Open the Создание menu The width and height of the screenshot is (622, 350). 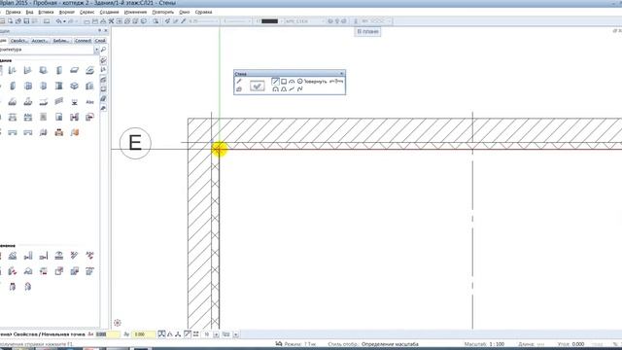pyautogui.click(x=109, y=13)
